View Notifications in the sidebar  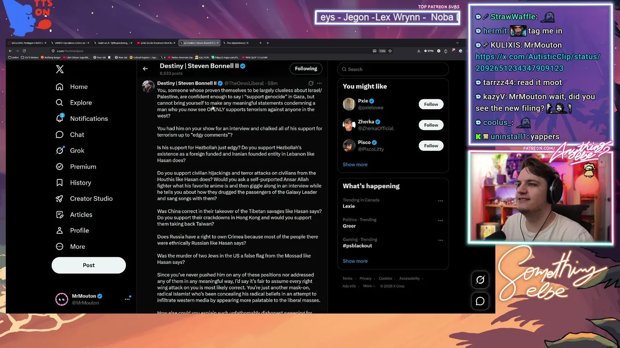(x=82, y=118)
